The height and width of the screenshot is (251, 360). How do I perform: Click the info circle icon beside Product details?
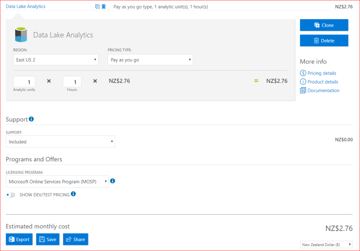tap(303, 82)
